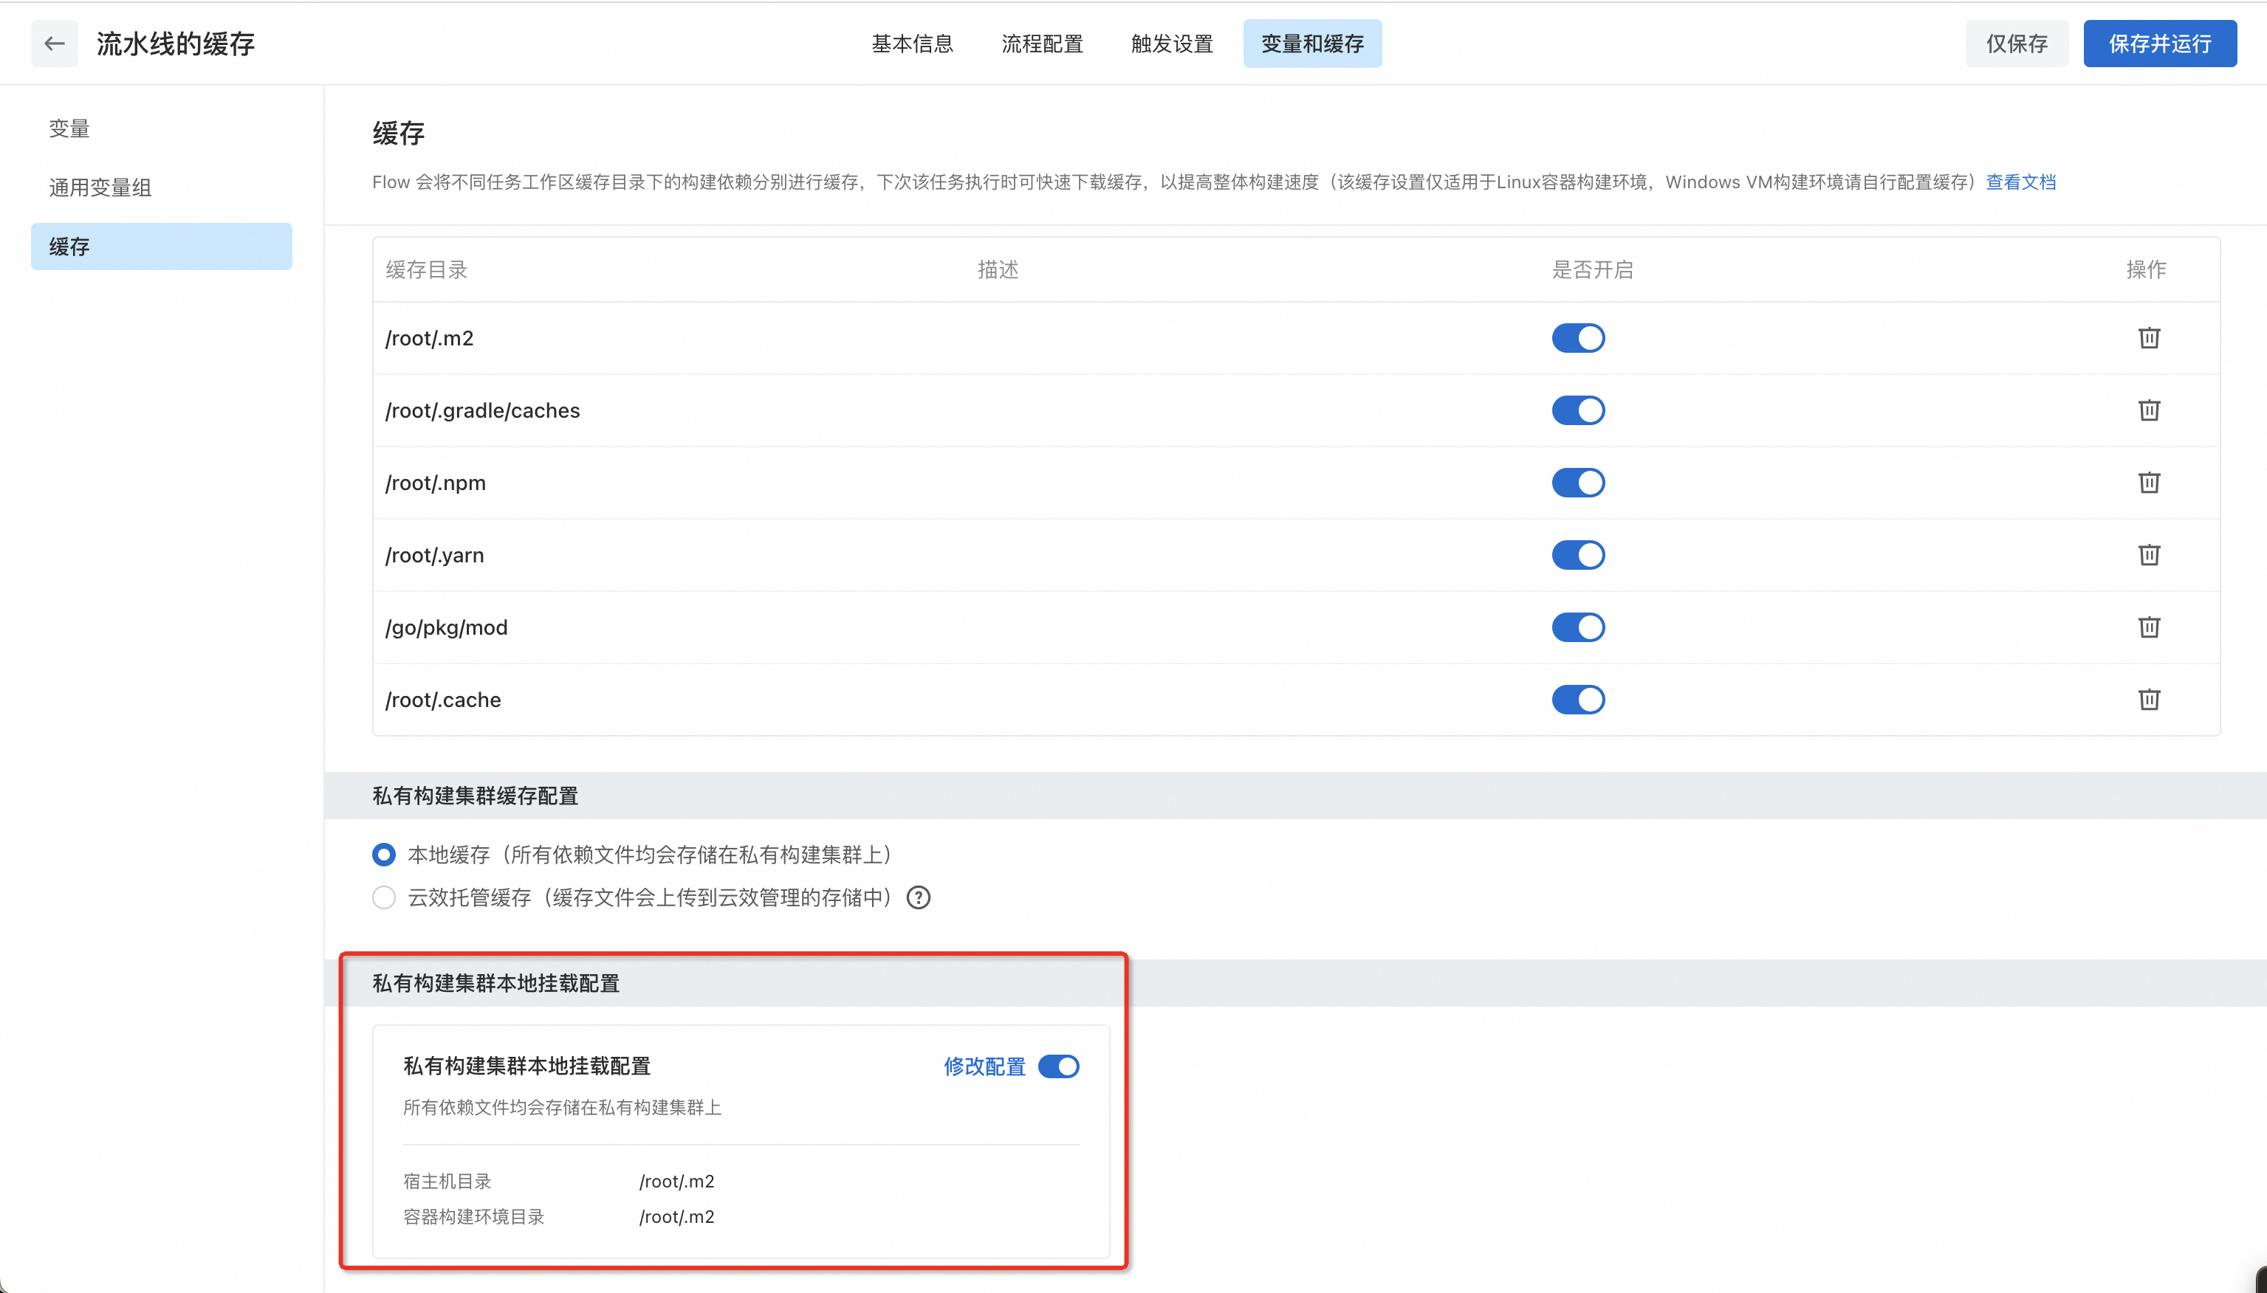The image size is (2267, 1293).
Task: Go to the 触发设置 tab
Action: pos(1172,44)
